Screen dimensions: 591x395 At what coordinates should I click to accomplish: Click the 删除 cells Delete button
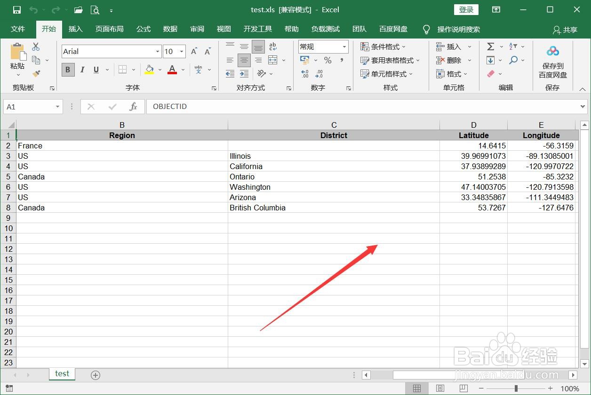pyautogui.click(x=454, y=60)
